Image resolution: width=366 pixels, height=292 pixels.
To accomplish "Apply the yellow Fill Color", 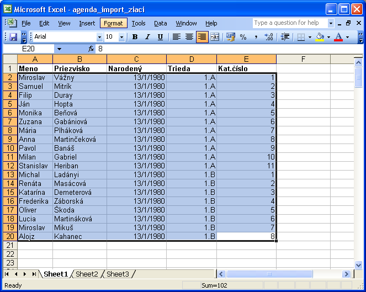I will pyautogui.click(x=319, y=37).
